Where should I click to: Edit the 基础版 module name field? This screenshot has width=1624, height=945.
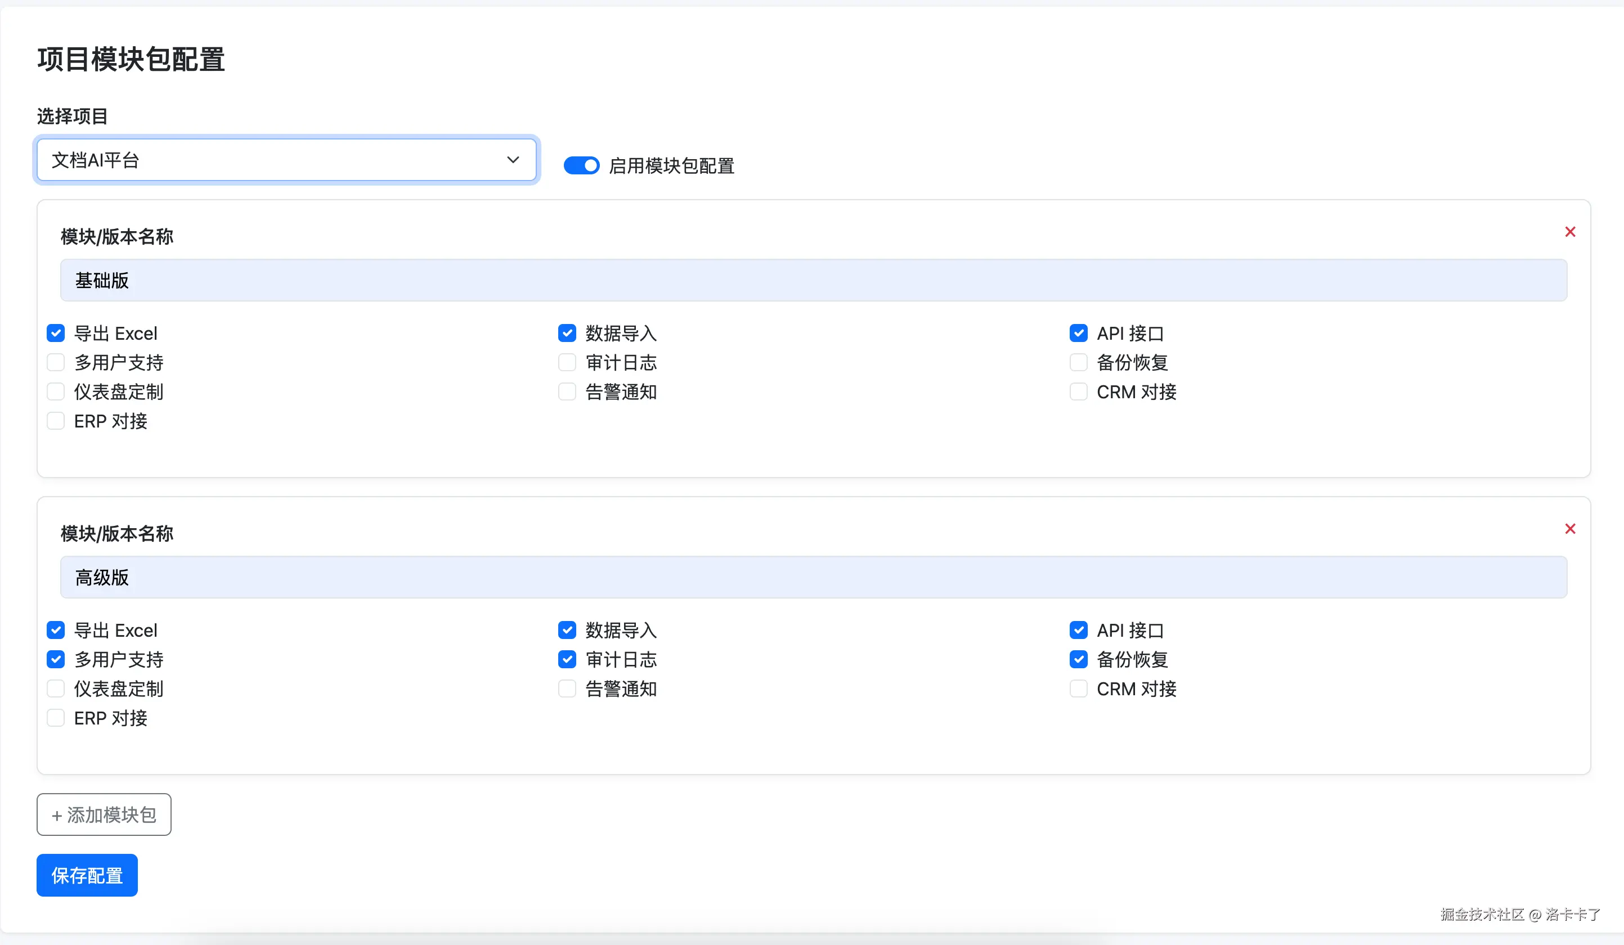click(x=813, y=280)
